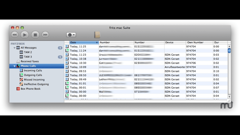Click the All Messages unread badge

(x=60, y=48)
